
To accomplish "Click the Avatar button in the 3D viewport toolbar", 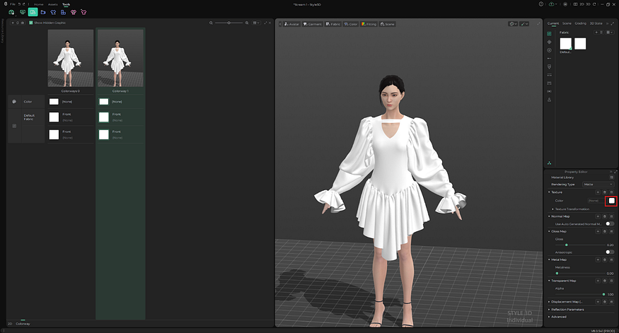I will tap(291, 24).
